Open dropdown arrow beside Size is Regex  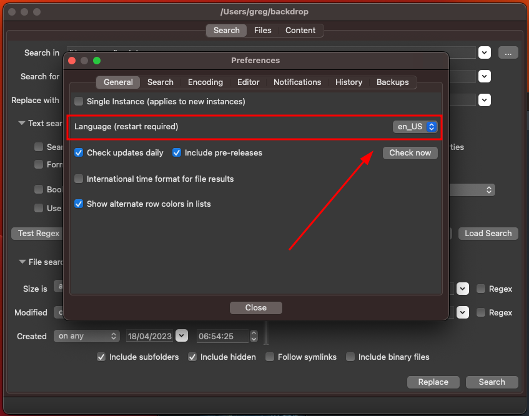463,289
